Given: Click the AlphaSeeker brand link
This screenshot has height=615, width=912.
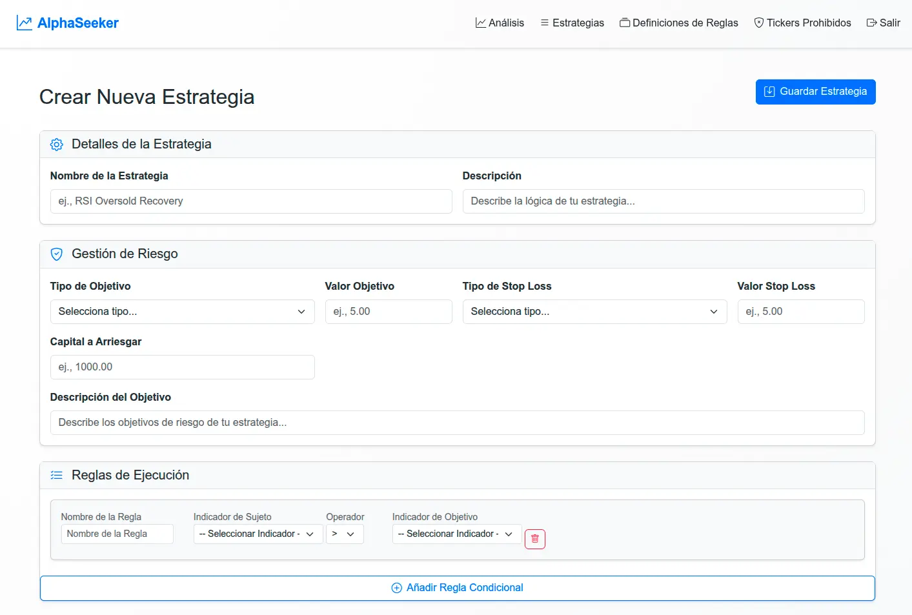Looking at the screenshot, I should point(68,23).
